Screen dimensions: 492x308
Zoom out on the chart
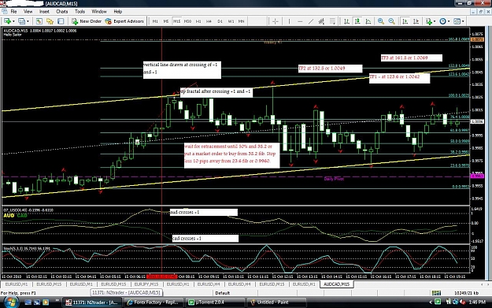tap(391, 21)
